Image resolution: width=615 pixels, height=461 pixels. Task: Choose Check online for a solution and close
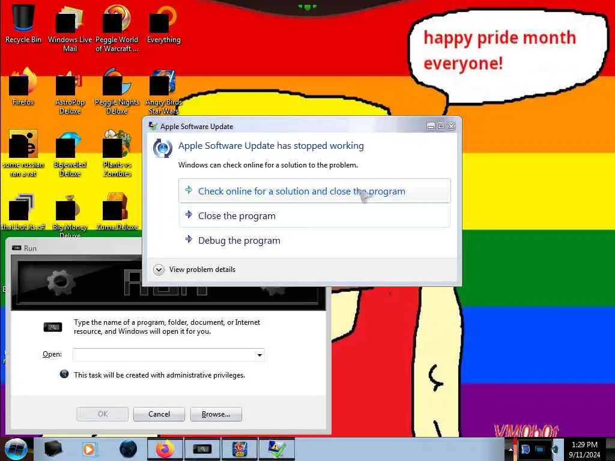click(x=315, y=191)
